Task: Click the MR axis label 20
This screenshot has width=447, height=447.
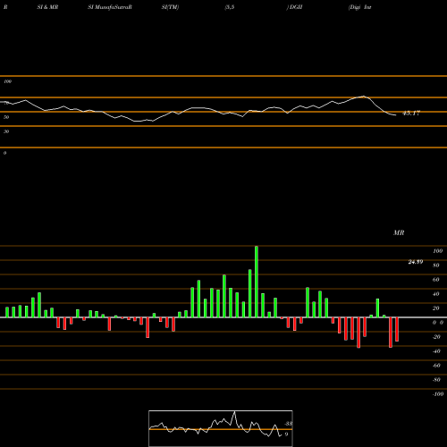Action: [x=435, y=308]
